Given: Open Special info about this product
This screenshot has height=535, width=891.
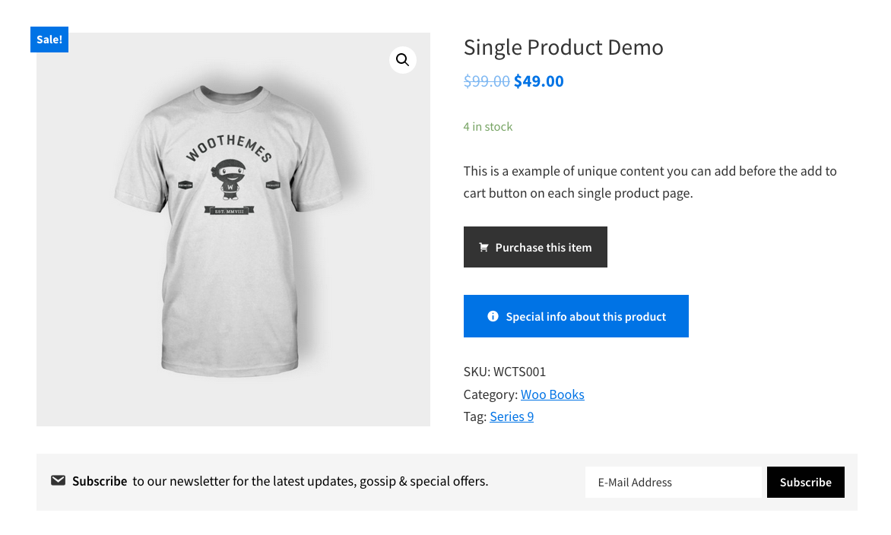Looking at the screenshot, I should pos(576,315).
